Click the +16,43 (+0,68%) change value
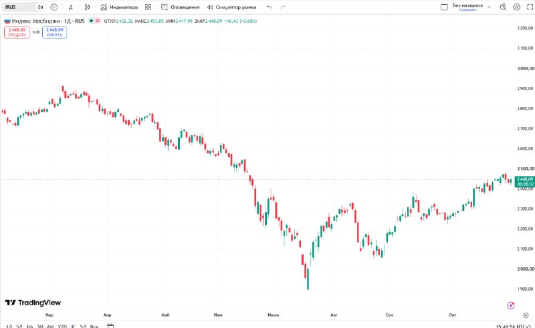535x328 pixels. click(x=241, y=21)
